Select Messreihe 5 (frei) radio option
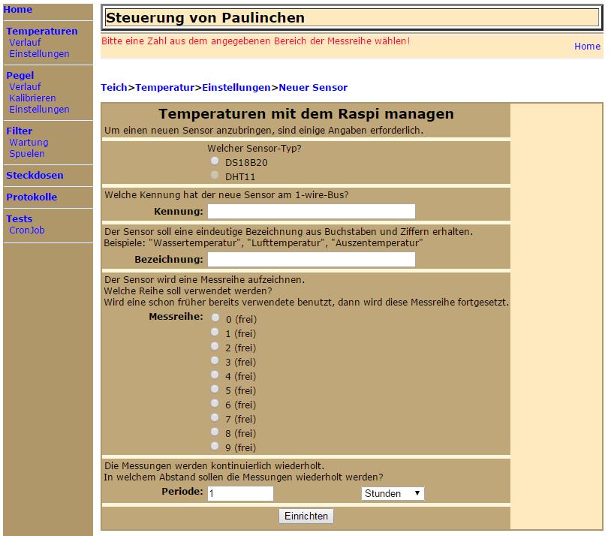 215,390
